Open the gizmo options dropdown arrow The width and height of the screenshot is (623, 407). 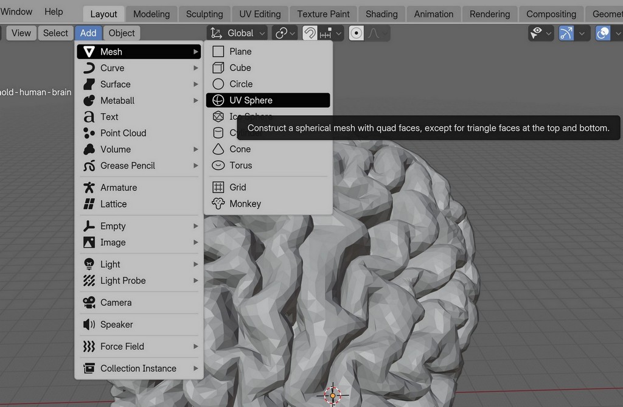pyautogui.click(x=582, y=33)
